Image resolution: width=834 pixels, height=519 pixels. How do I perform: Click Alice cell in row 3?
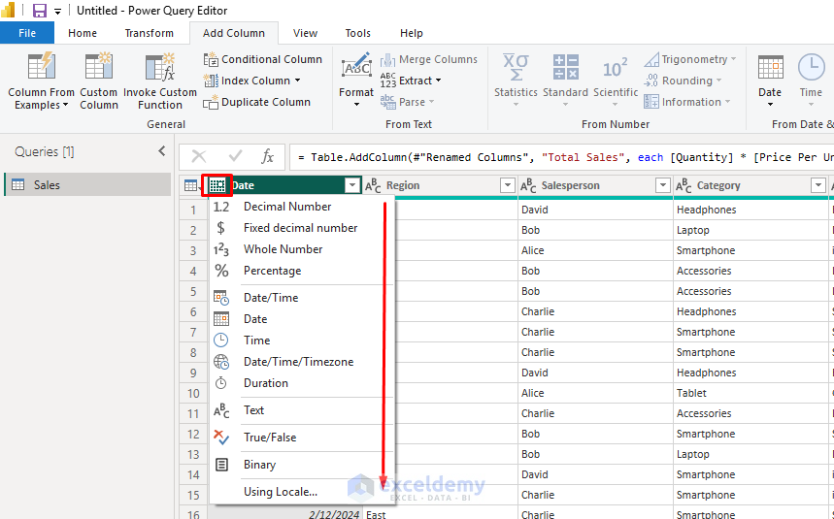(x=595, y=250)
